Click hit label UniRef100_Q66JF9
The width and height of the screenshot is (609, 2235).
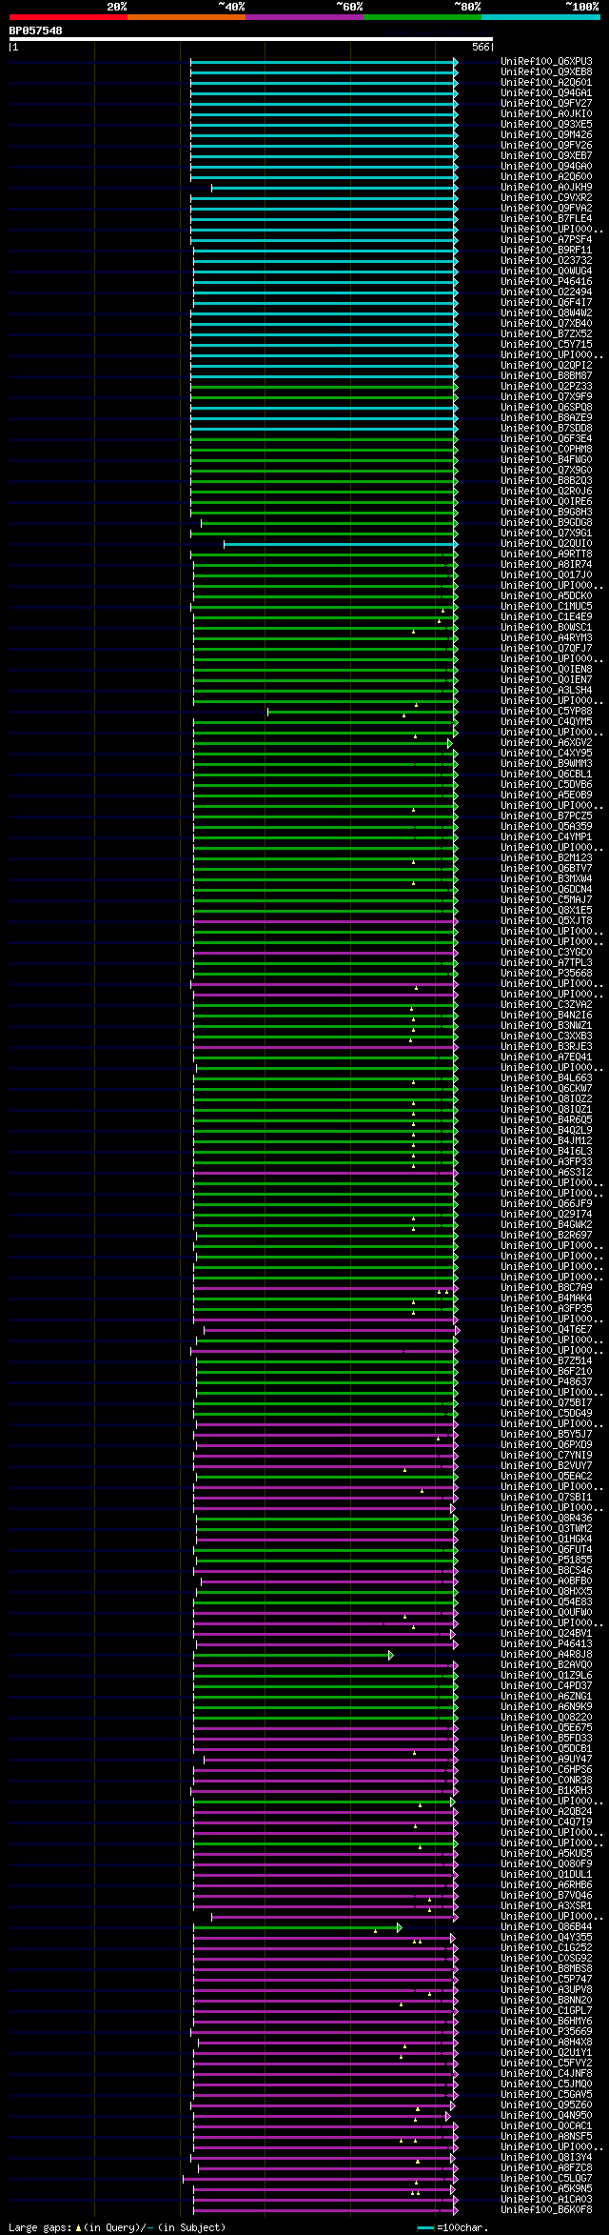coord(546,1203)
